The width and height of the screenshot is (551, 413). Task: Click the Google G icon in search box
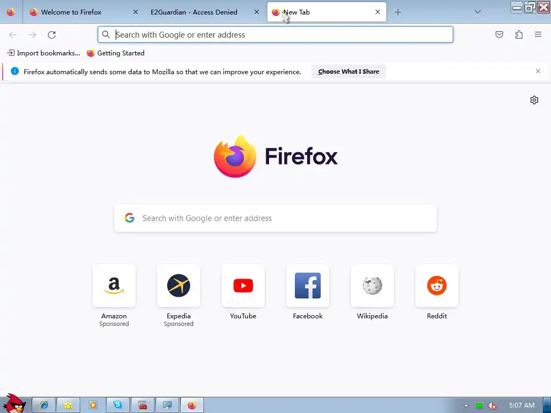[130, 218]
